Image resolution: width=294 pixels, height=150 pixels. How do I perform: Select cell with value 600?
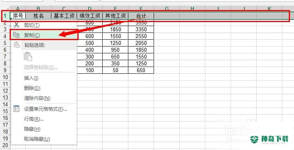(89, 36)
